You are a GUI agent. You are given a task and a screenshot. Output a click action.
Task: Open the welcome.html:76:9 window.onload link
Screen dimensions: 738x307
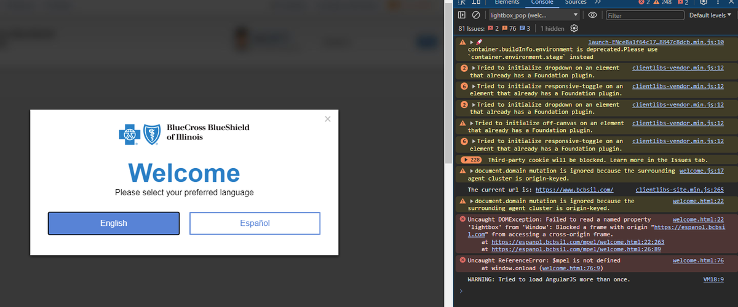click(x=572, y=268)
